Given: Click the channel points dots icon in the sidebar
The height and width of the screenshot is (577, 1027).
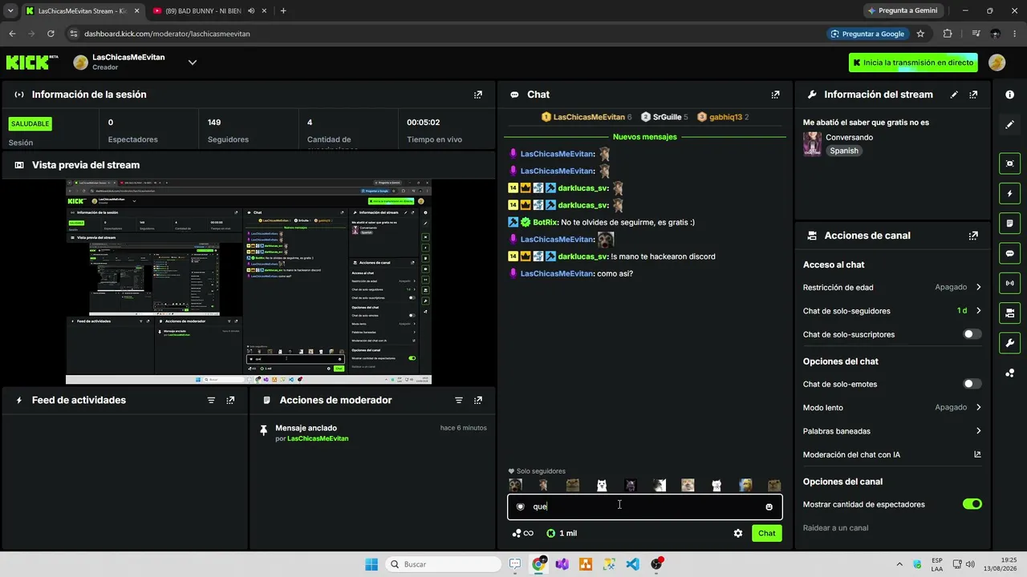Looking at the screenshot, I should pyautogui.click(x=1009, y=373).
